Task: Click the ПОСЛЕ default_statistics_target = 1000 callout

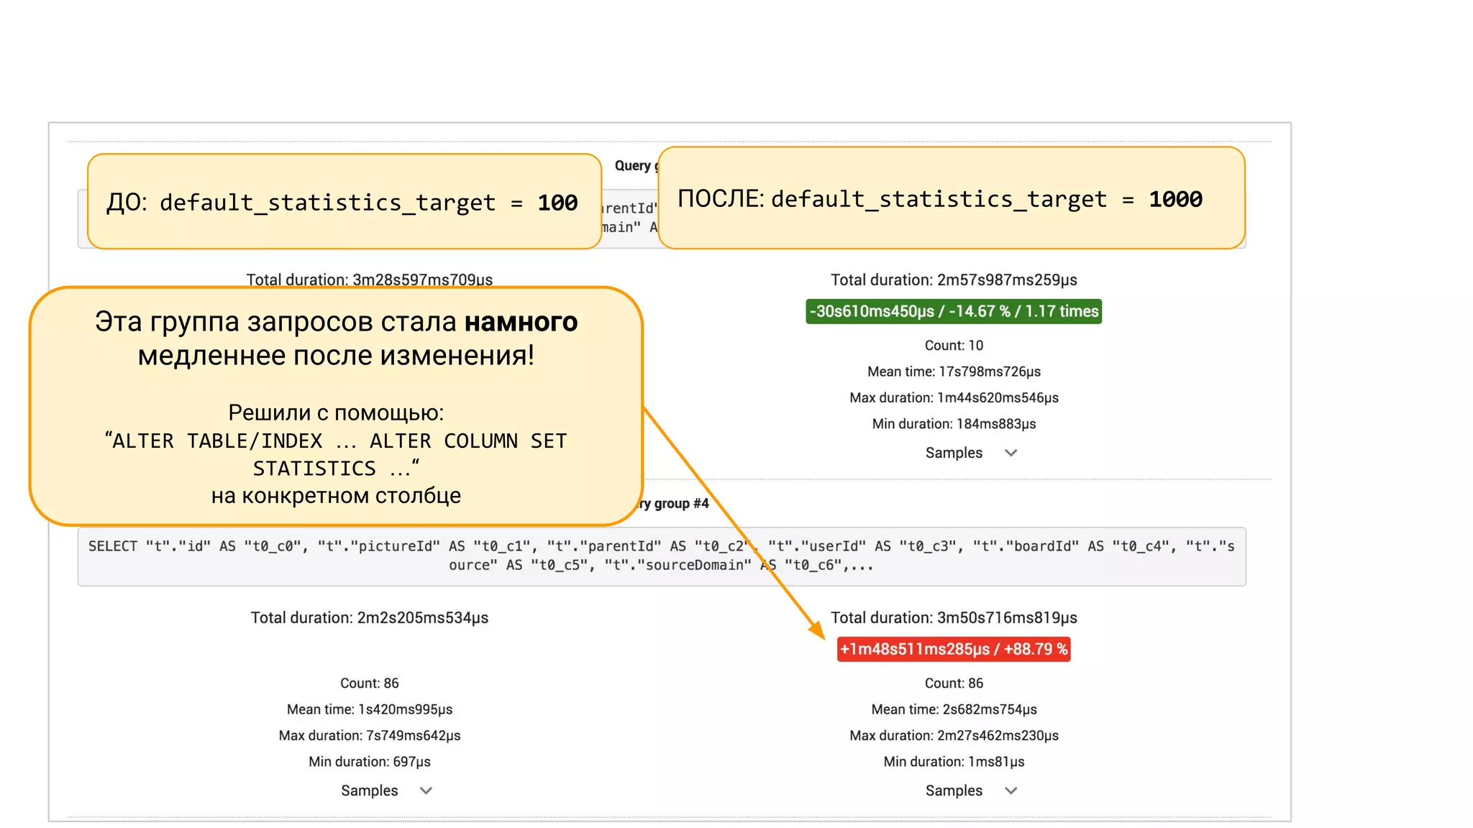Action: pyautogui.click(x=950, y=198)
